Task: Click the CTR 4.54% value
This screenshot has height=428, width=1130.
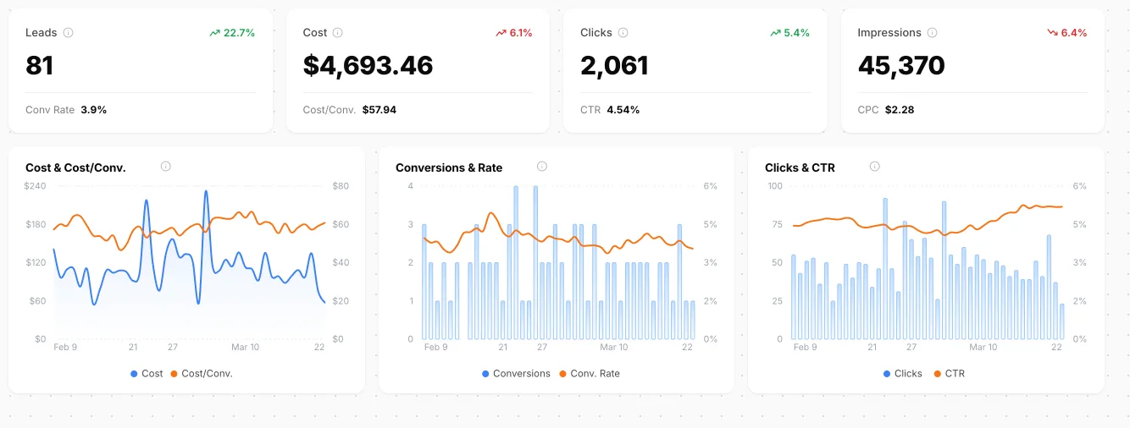Action: 623,110
